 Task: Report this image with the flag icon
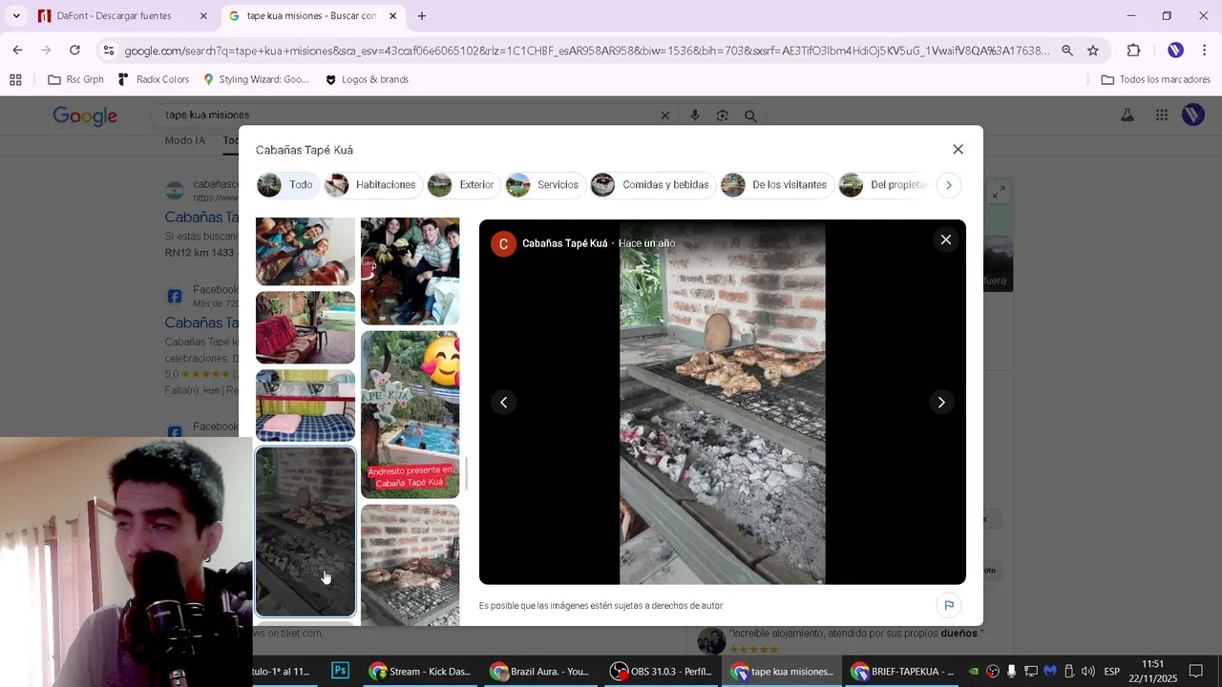tap(948, 605)
